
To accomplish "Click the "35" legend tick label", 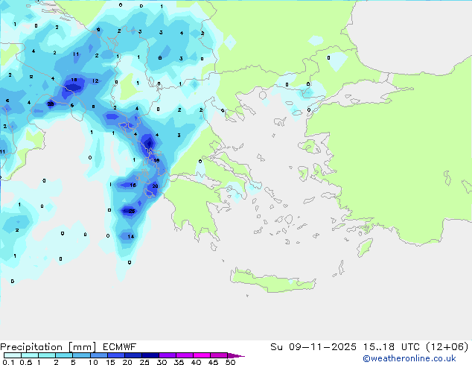I will point(179,362).
